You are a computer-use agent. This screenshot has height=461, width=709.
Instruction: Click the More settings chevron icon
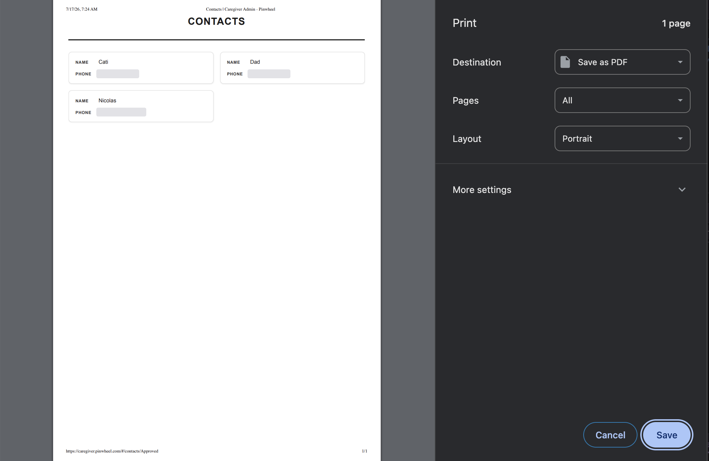click(x=682, y=190)
